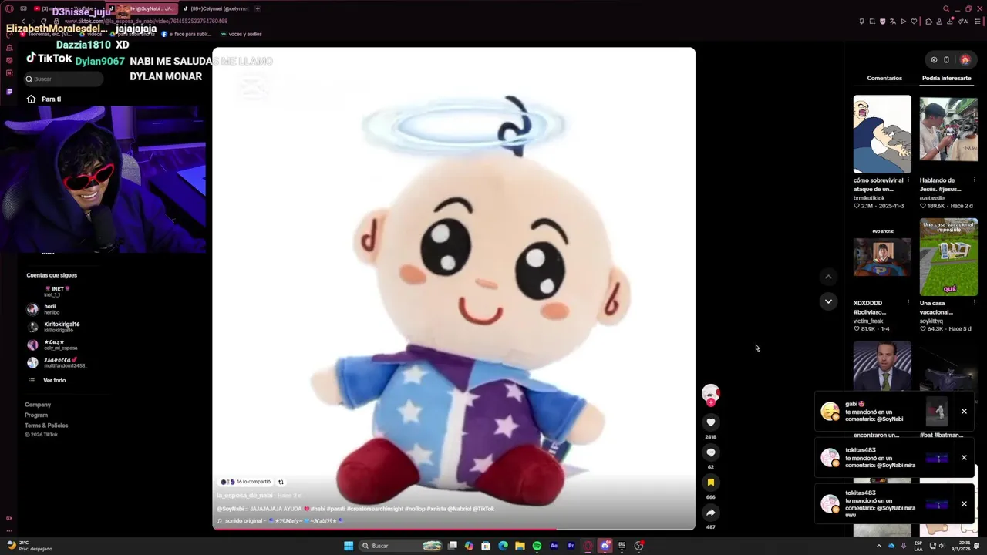Open 'voces y audios' bookmark
Viewport: 987px width, 555px height.
(x=240, y=34)
